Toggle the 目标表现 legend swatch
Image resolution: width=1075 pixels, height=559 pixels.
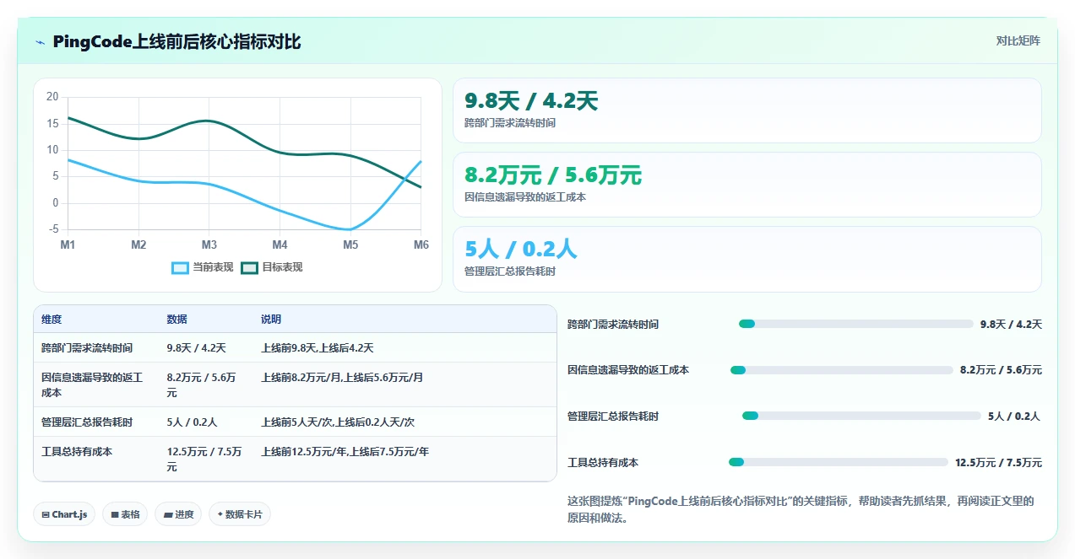pyautogui.click(x=249, y=267)
